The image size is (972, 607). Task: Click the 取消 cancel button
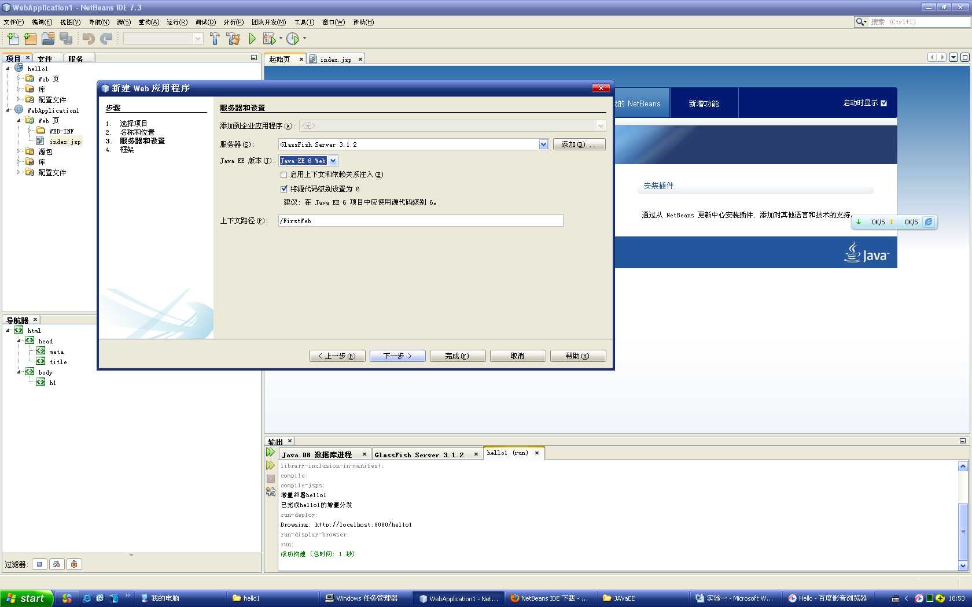tap(518, 356)
